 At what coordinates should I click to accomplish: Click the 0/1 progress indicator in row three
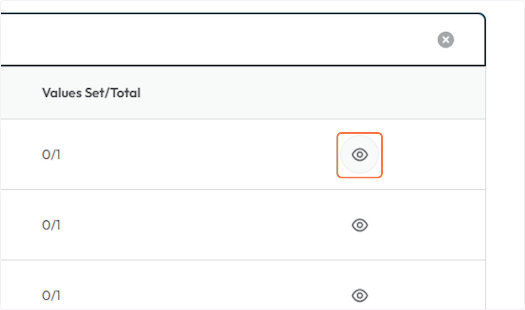(x=51, y=296)
